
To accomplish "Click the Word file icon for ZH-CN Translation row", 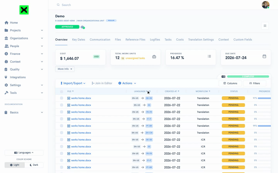I will click(x=69, y=133).
